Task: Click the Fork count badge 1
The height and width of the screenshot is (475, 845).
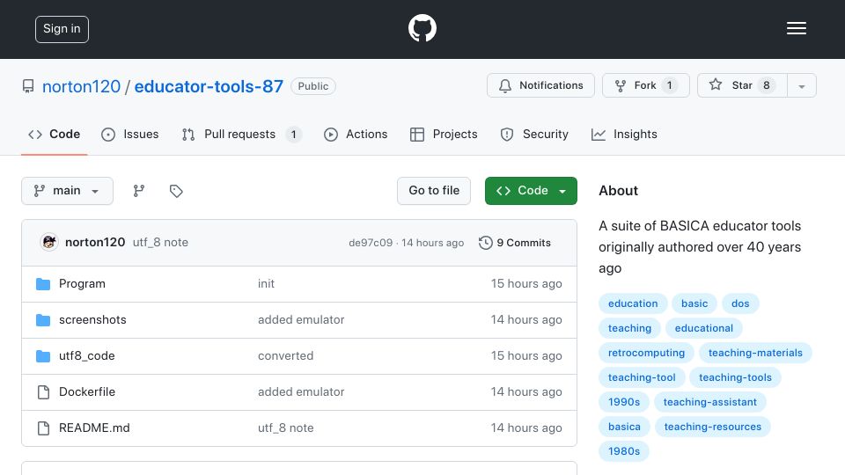Action: coord(670,85)
